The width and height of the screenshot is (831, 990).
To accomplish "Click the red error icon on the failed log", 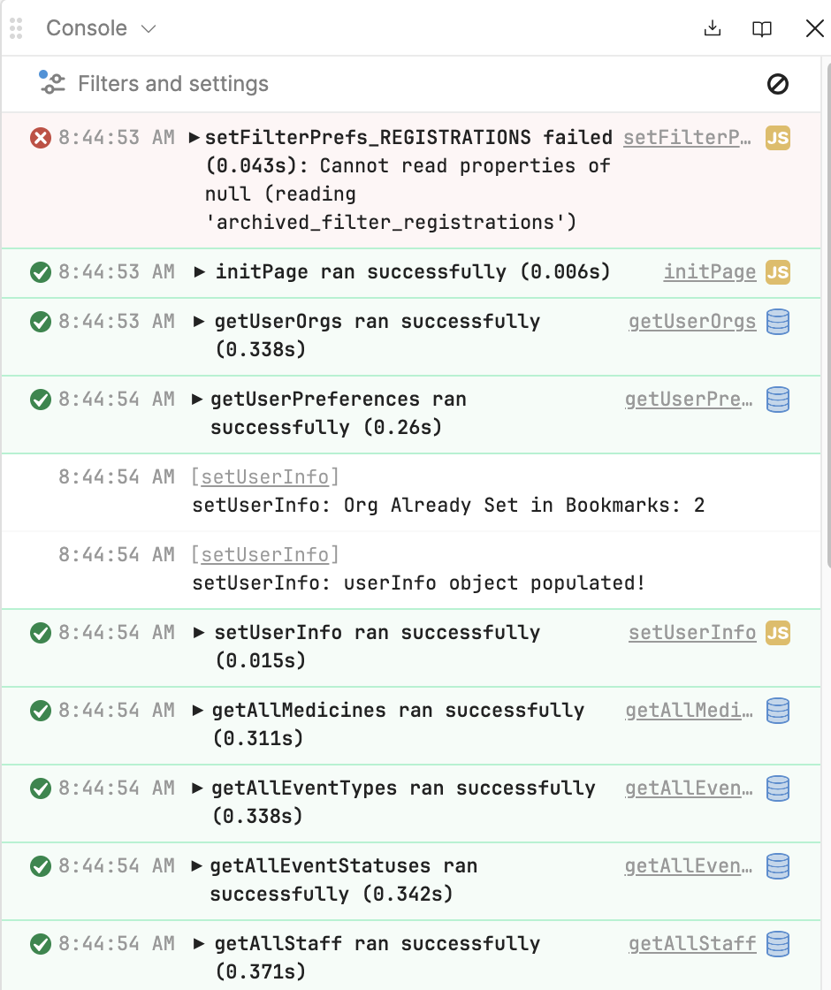I will tap(41, 138).
